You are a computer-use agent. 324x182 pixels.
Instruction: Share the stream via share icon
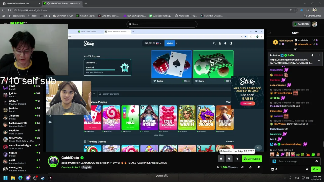[x=242, y=167]
